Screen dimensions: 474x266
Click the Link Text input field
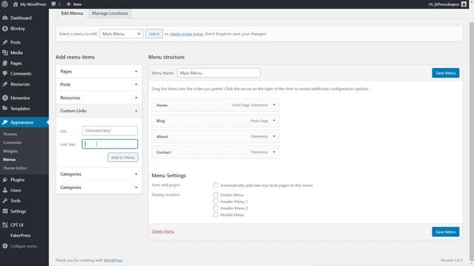pyautogui.click(x=110, y=144)
